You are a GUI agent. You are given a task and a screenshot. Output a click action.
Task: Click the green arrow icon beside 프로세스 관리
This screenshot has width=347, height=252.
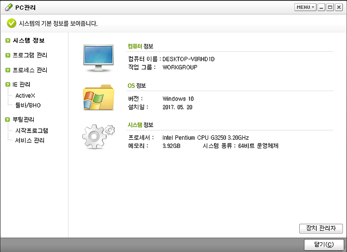coord(8,70)
